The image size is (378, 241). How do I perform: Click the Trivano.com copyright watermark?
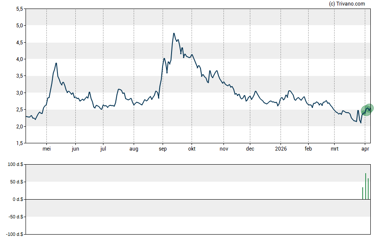(347, 4)
